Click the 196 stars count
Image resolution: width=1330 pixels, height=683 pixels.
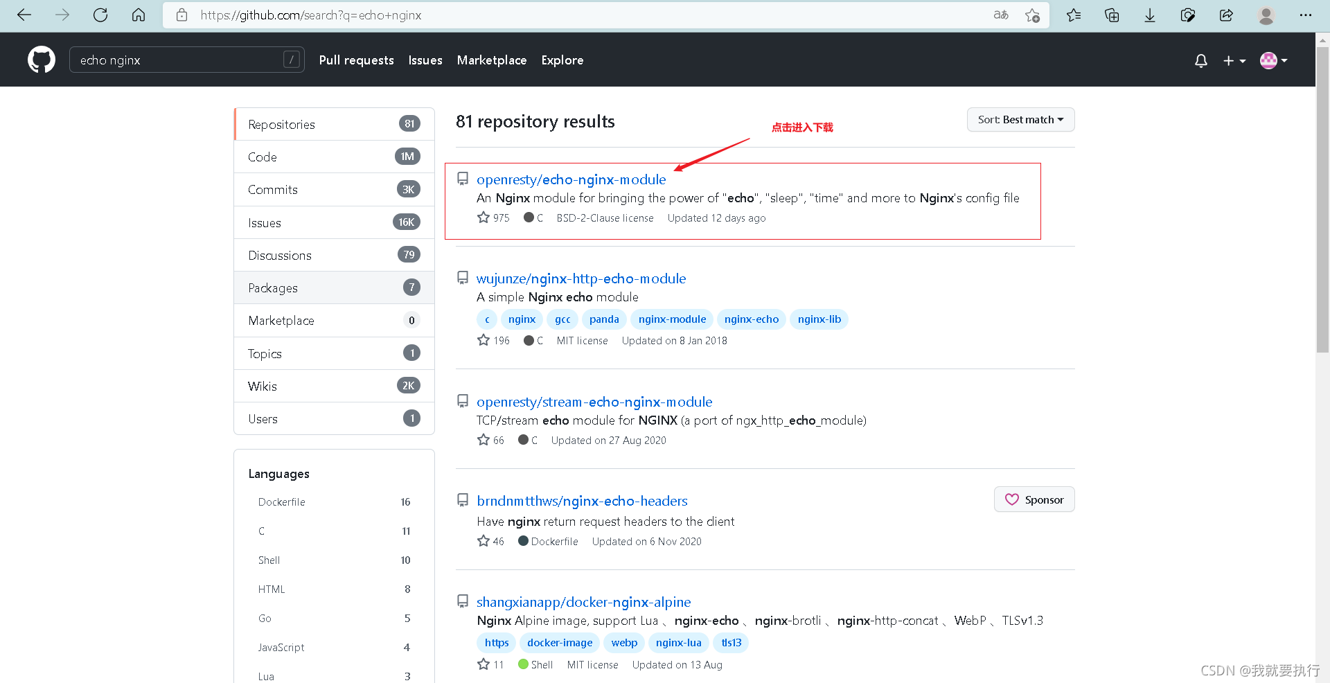[x=493, y=340]
